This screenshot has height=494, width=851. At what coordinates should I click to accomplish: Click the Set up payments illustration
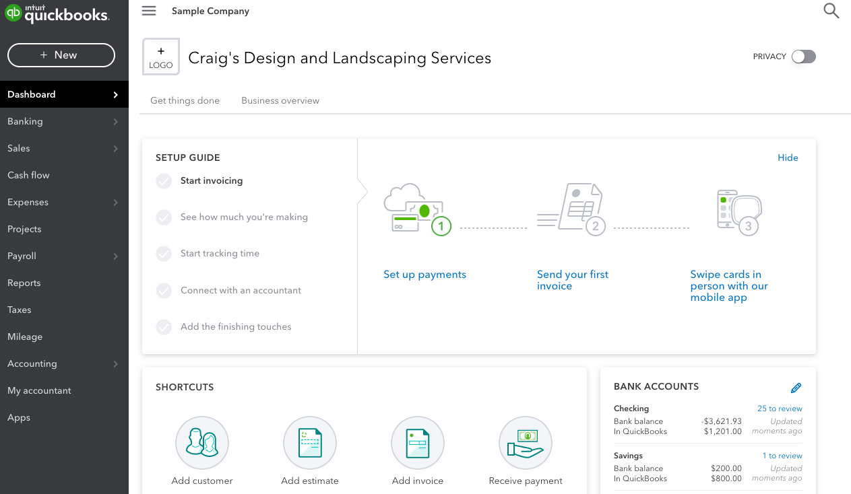click(417, 209)
